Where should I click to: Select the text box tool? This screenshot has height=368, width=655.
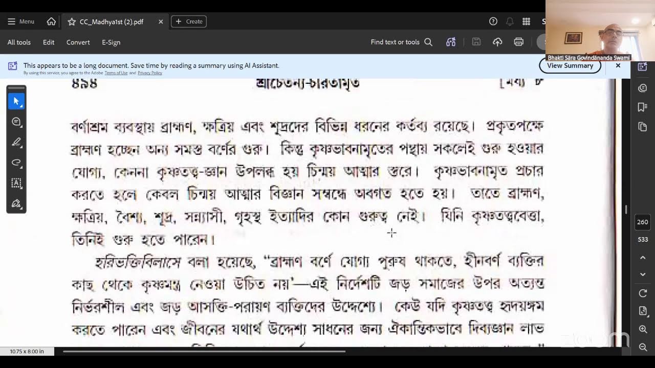[16, 183]
